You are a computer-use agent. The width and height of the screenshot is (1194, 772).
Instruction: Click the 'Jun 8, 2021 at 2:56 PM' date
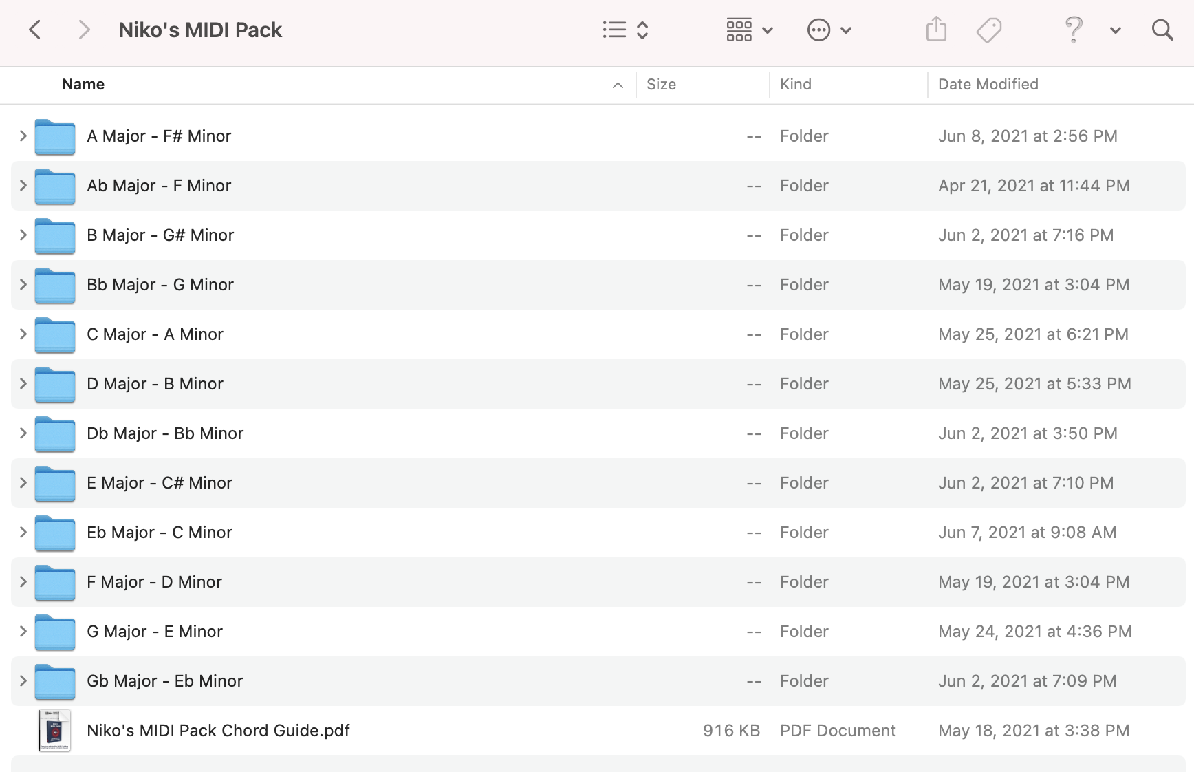coord(1028,136)
